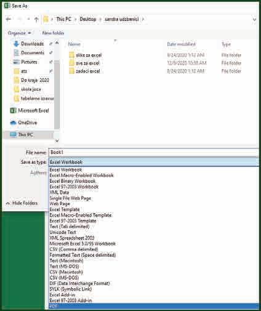Open the 'slike za excel' folder
Image resolution: width=261 pixels, height=311 pixels.
tap(89, 55)
